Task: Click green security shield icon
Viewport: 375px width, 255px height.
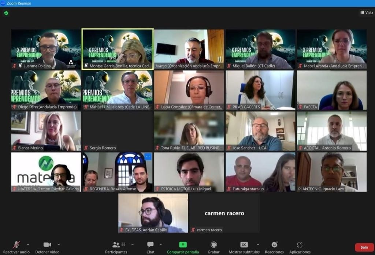Action: (6, 13)
